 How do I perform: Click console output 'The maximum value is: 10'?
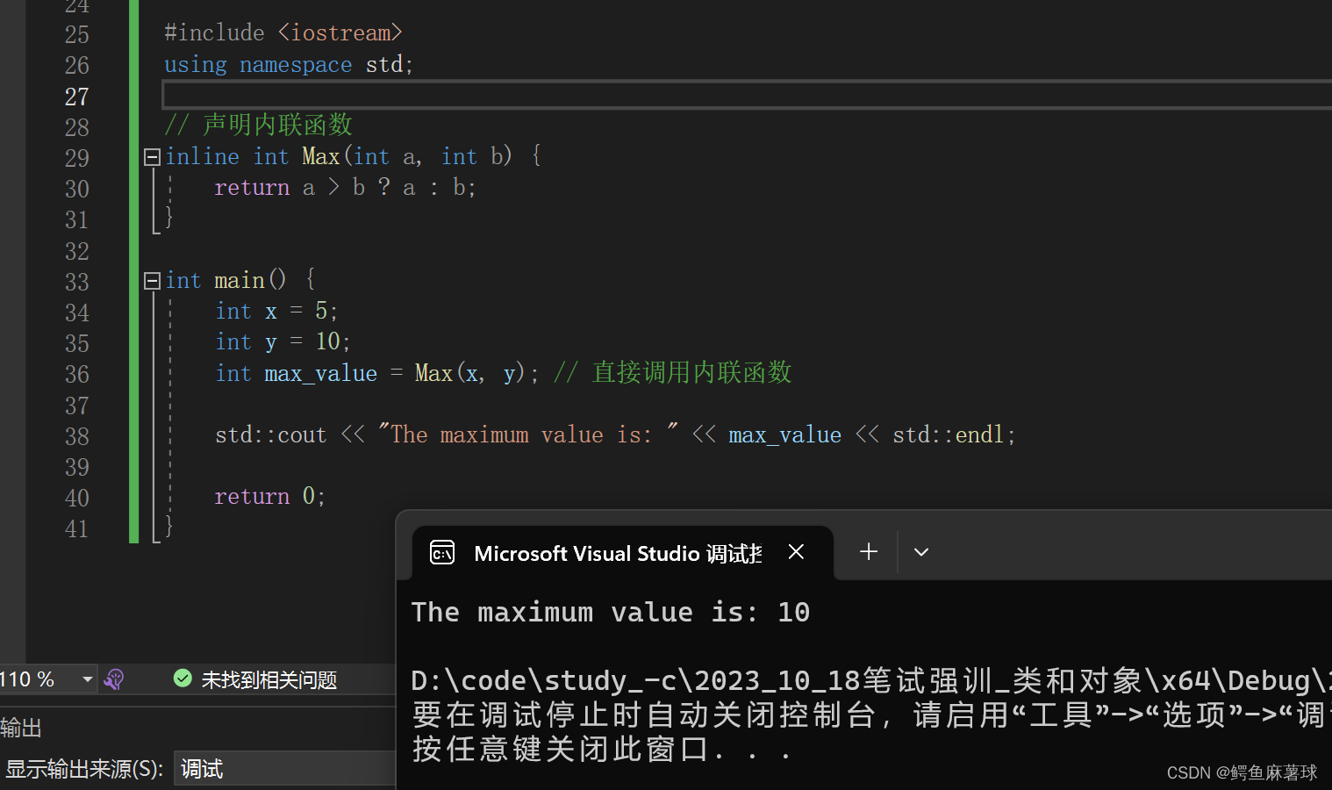pos(611,612)
